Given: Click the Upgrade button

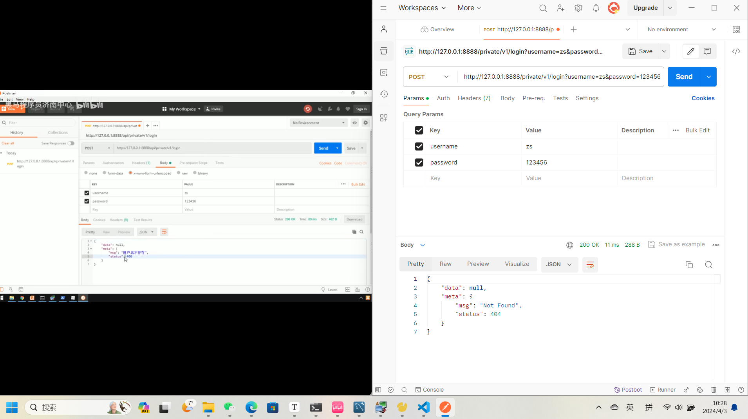Looking at the screenshot, I should 645,8.
